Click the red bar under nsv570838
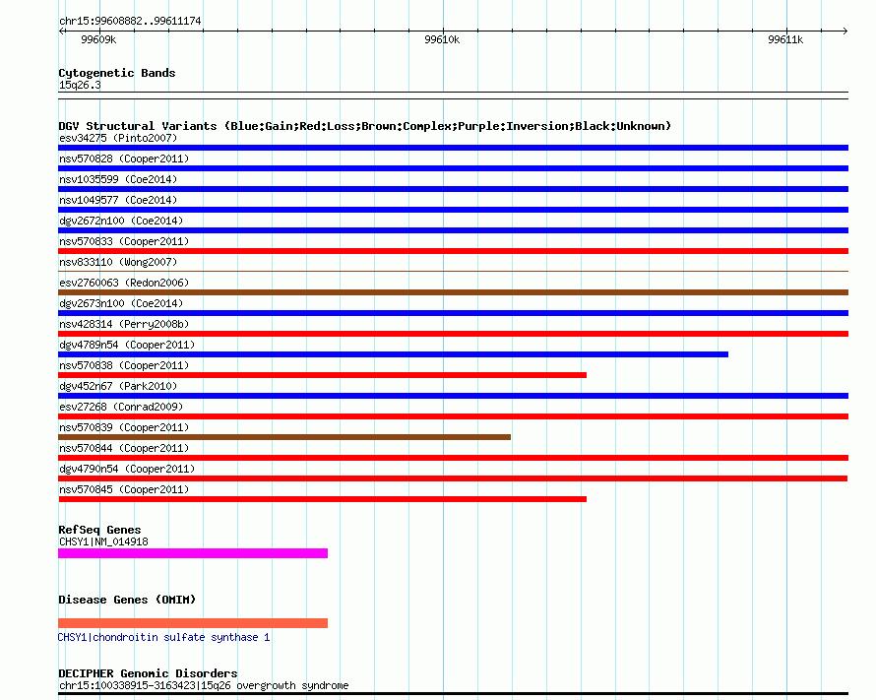The height and width of the screenshot is (700, 876). 323,375
